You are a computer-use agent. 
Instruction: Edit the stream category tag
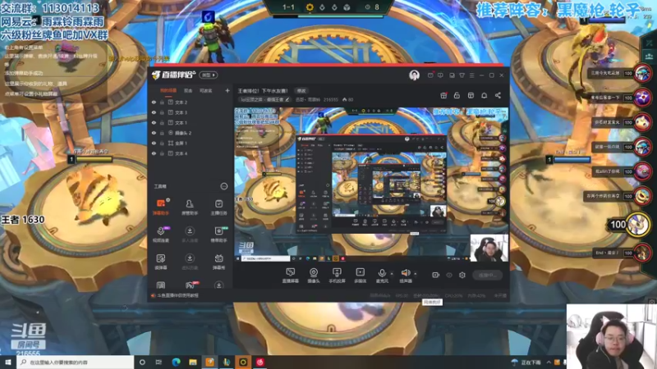pos(264,99)
